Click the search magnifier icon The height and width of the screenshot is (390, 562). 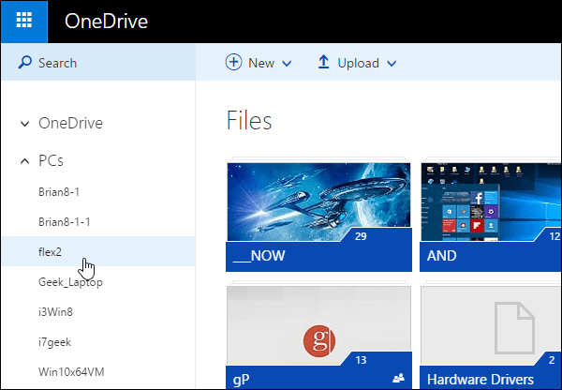(x=24, y=63)
